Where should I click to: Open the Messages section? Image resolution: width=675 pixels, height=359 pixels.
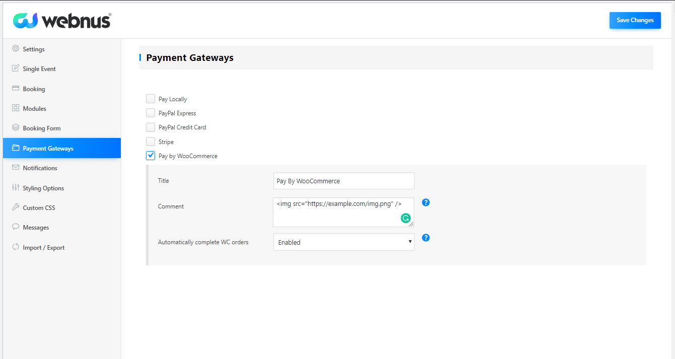61,227
